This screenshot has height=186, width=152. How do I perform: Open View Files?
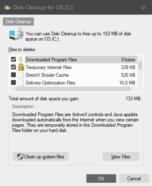(121, 157)
